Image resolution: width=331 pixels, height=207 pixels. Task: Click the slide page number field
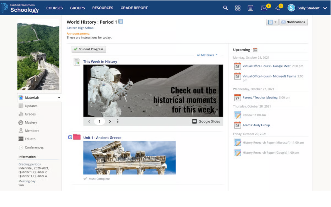point(99,121)
